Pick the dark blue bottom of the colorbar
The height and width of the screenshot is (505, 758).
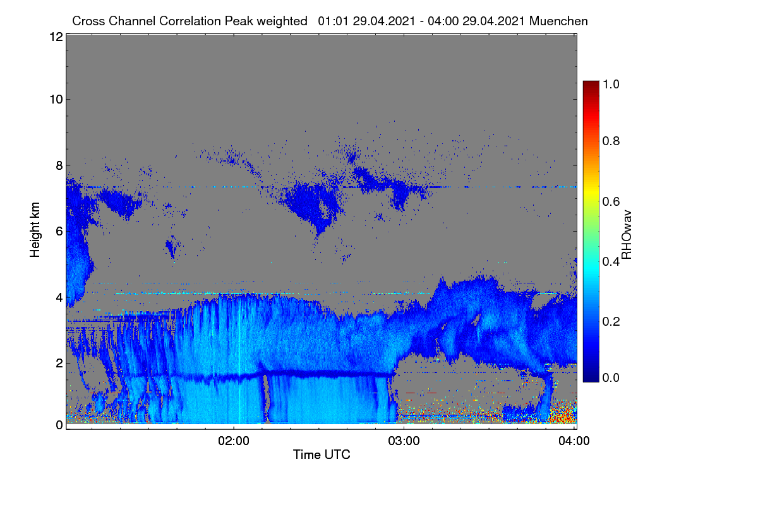[x=590, y=377]
